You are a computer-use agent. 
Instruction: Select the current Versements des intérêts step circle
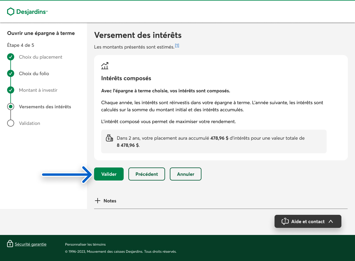pos(11,107)
